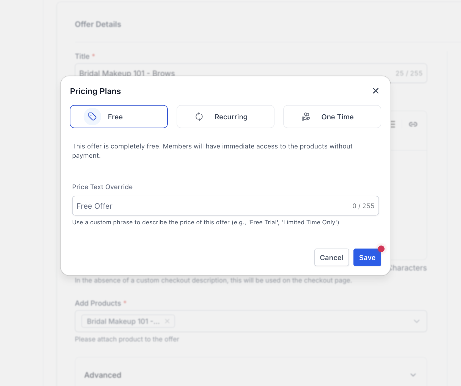The height and width of the screenshot is (386, 461).
Task: Close the Pricing Plans dialog
Action: pyautogui.click(x=376, y=91)
